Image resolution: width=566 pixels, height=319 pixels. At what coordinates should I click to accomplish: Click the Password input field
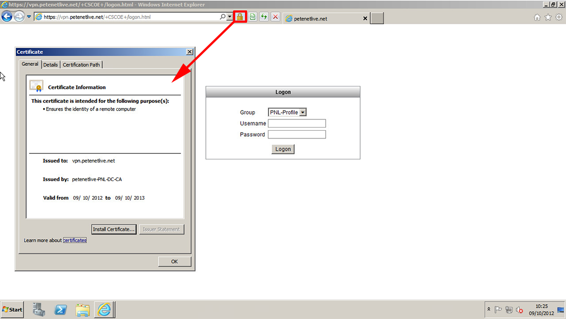point(297,135)
